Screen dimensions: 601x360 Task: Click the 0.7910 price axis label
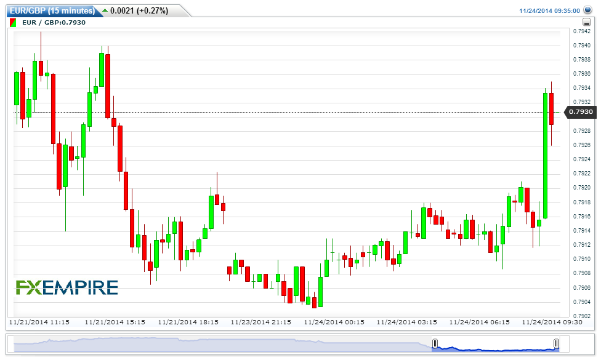coord(582,259)
